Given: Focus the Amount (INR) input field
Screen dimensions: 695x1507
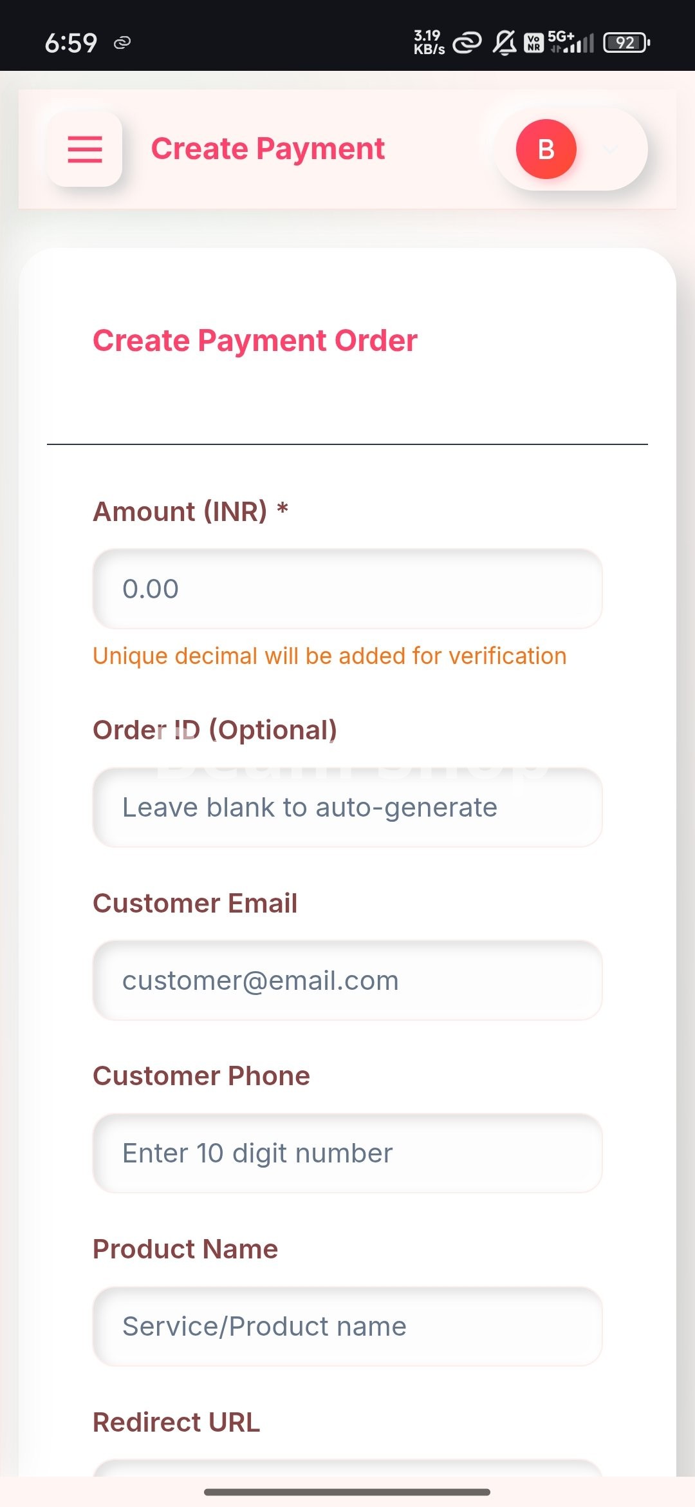Looking at the screenshot, I should click(347, 589).
